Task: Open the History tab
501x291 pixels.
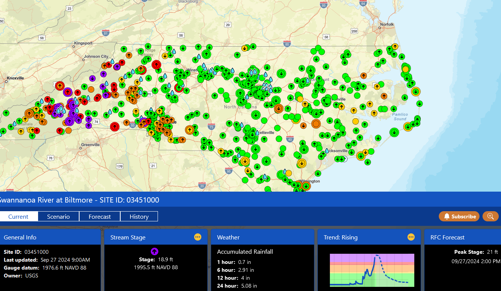Action: pos(139,216)
